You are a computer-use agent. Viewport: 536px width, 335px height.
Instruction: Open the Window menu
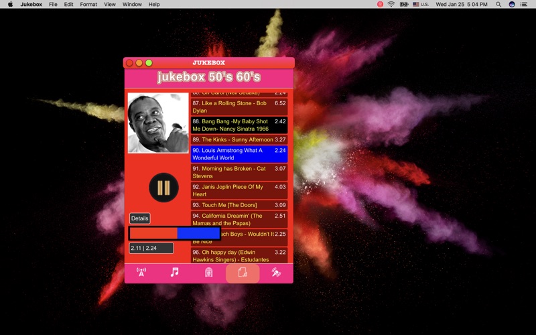[x=132, y=4]
